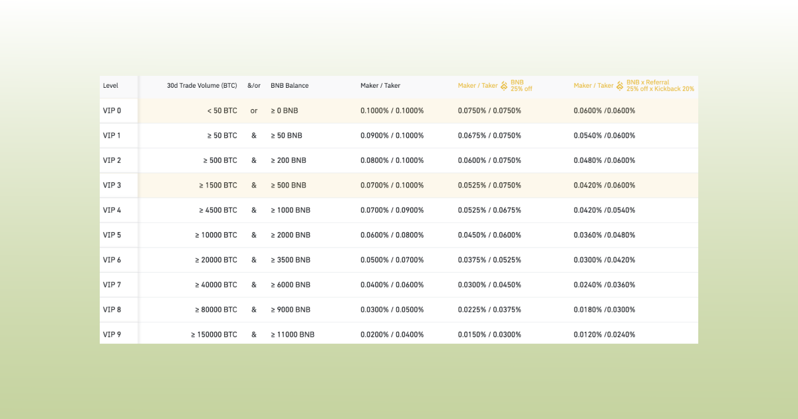Click the "< 50 BTC" volume cell
This screenshot has height=419, width=798.
coord(222,110)
